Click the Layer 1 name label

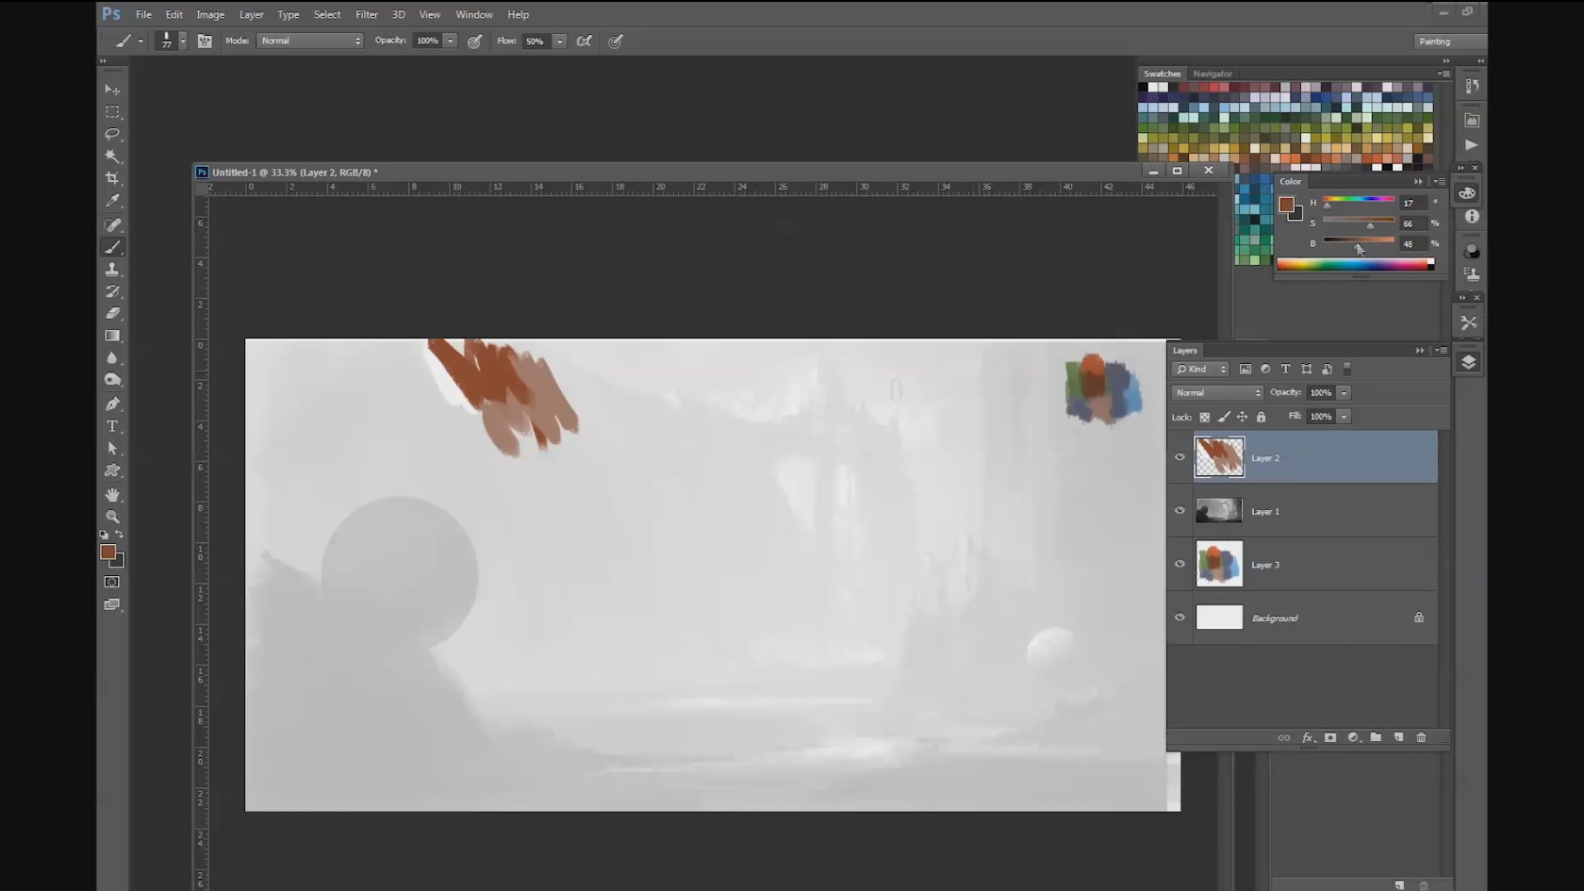tap(1265, 512)
